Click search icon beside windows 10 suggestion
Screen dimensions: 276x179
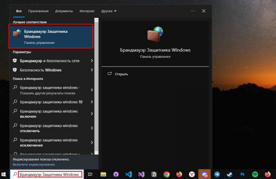click(x=15, y=102)
